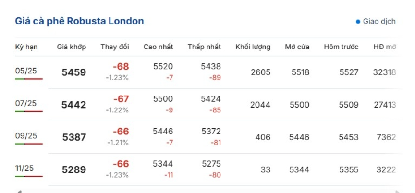Image resolution: width=415 pixels, height=193 pixels.
Task: Open the 07/25 contract term
Action: (26, 103)
